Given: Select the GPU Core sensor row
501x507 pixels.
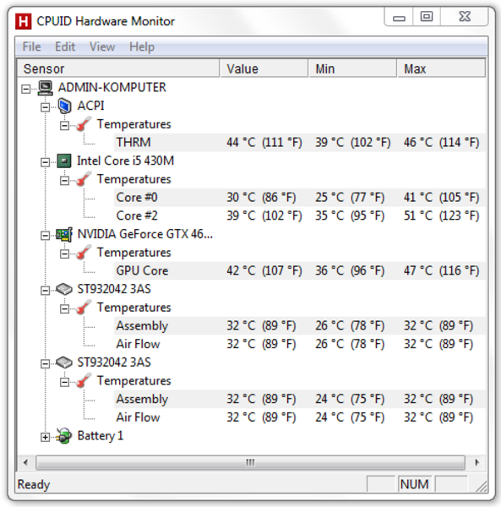Looking at the screenshot, I should (299, 270).
